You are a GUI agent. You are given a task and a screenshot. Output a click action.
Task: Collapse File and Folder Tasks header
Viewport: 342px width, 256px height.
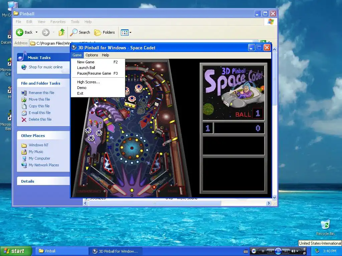(x=43, y=83)
